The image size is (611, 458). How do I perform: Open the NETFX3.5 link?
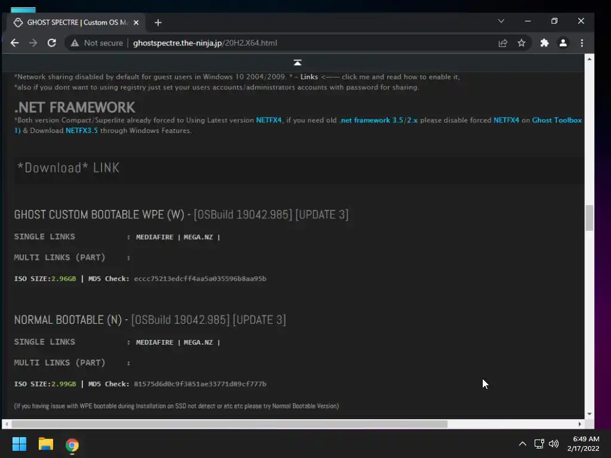click(81, 131)
